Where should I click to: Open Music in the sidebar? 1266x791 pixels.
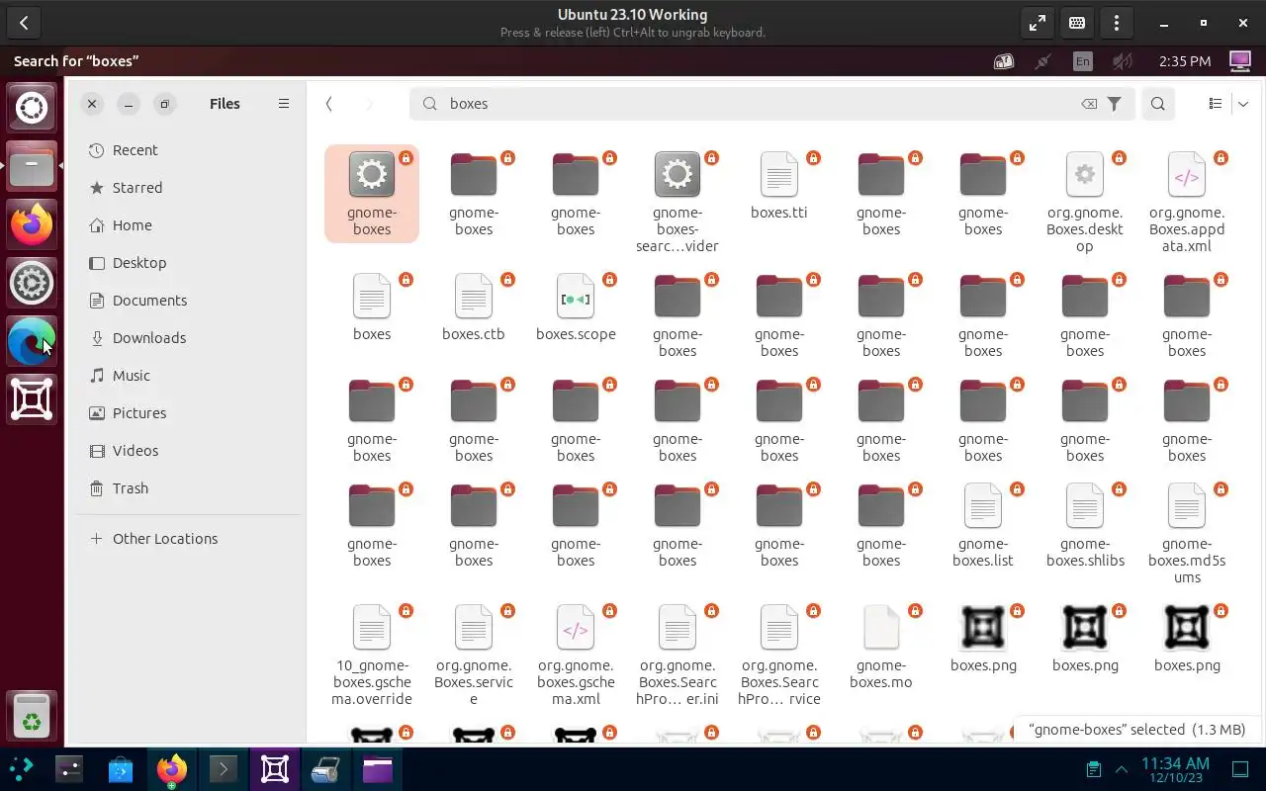(189, 376)
